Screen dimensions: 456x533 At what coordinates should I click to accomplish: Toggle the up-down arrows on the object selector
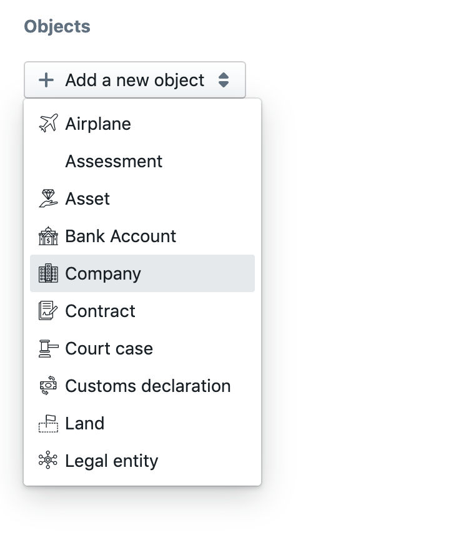pyautogui.click(x=224, y=81)
